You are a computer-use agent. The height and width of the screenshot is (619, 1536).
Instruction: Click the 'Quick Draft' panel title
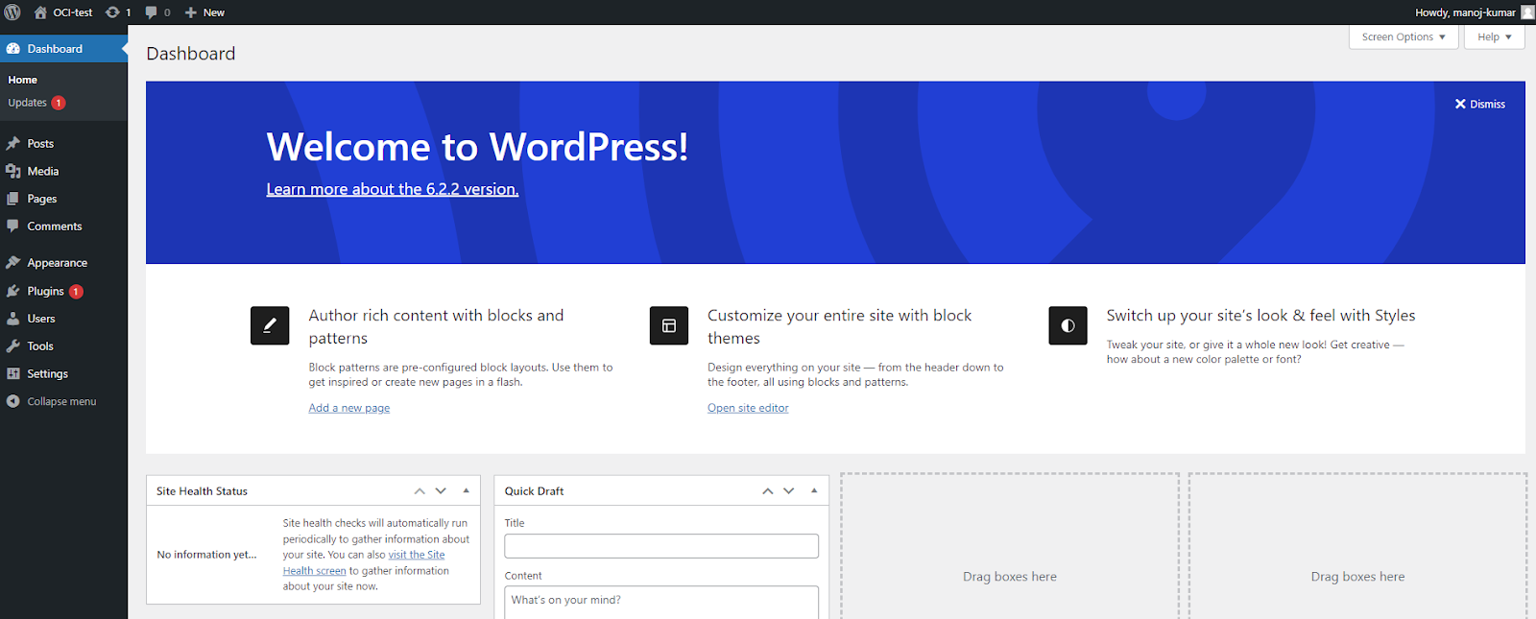click(x=535, y=491)
